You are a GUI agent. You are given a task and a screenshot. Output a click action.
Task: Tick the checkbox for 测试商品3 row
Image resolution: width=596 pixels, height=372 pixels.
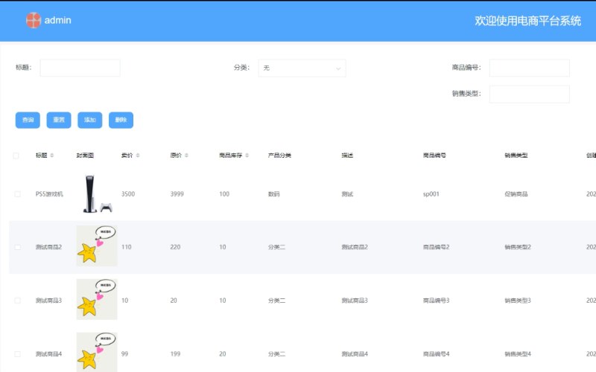pos(17,301)
